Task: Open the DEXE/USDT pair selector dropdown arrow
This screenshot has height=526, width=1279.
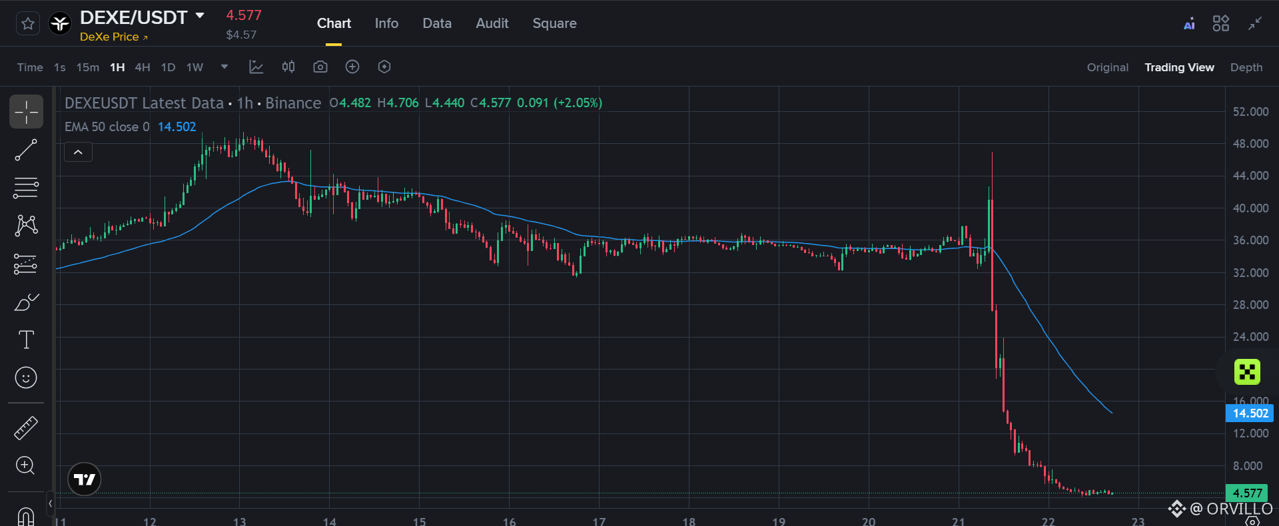Action: click(200, 15)
